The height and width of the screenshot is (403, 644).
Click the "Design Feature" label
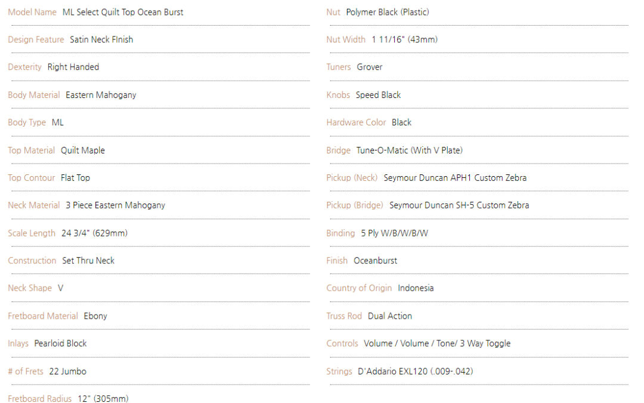pos(36,40)
